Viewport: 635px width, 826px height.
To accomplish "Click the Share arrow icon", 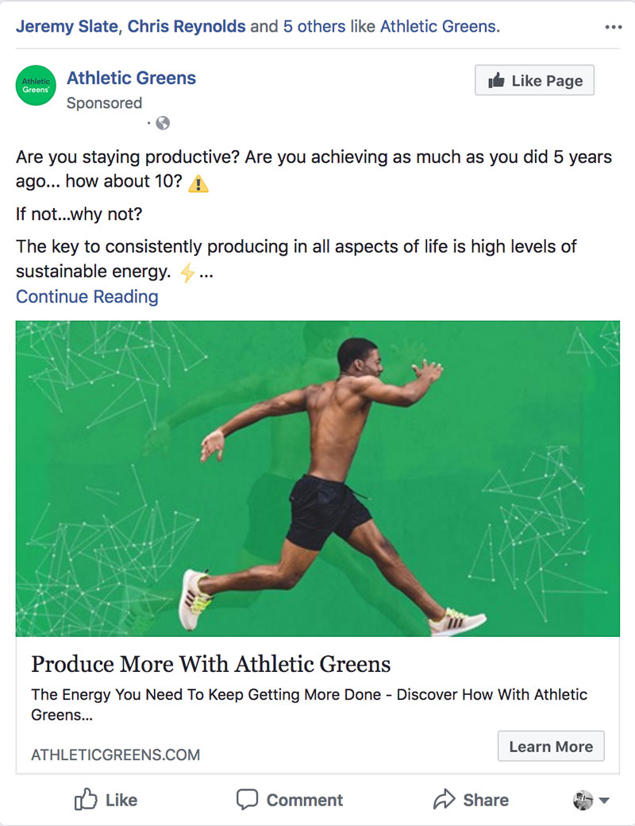I will [444, 800].
